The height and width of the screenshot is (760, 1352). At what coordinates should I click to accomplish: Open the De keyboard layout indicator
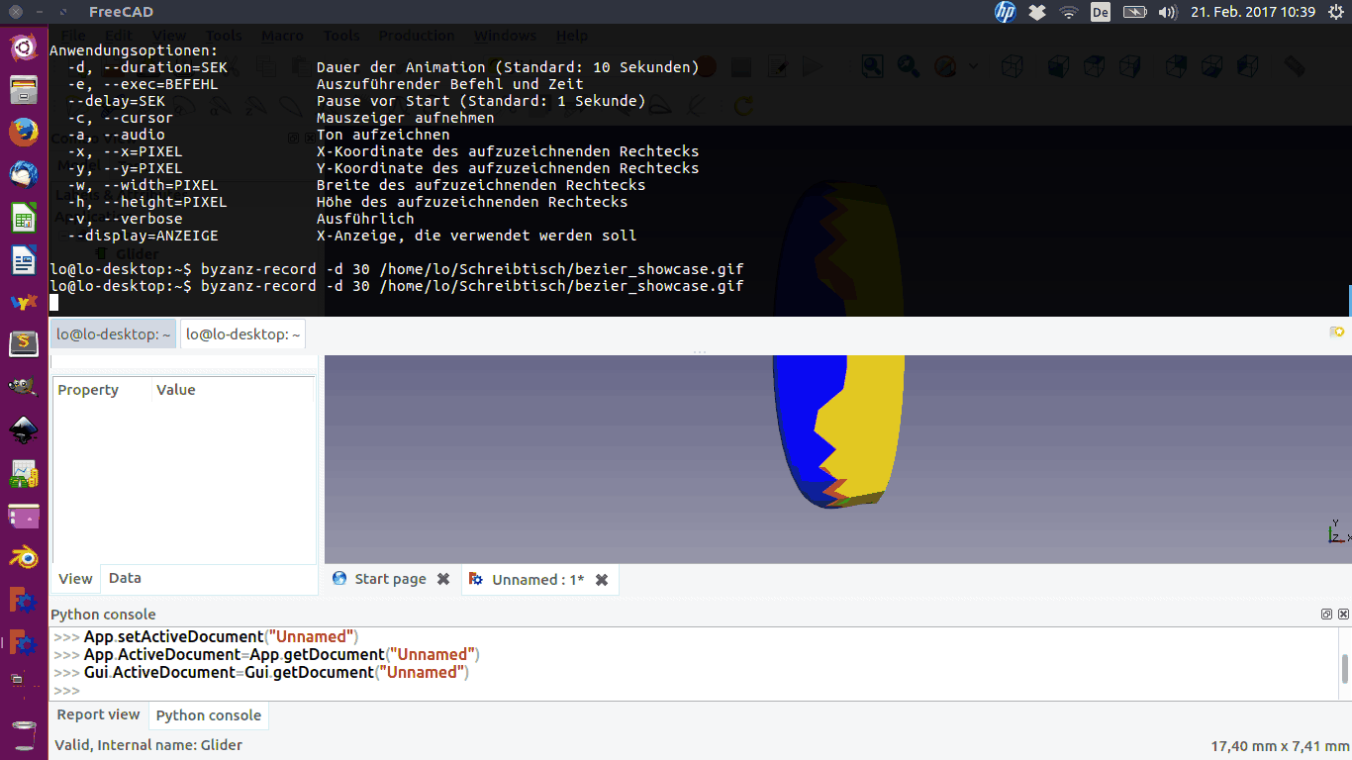pyautogui.click(x=1101, y=12)
